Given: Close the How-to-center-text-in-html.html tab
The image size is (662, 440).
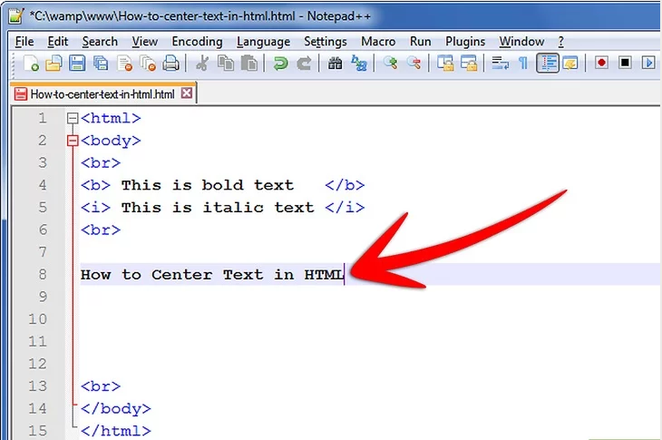Looking at the screenshot, I should (187, 93).
